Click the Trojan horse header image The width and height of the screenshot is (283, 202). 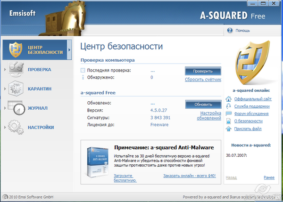(63, 18)
